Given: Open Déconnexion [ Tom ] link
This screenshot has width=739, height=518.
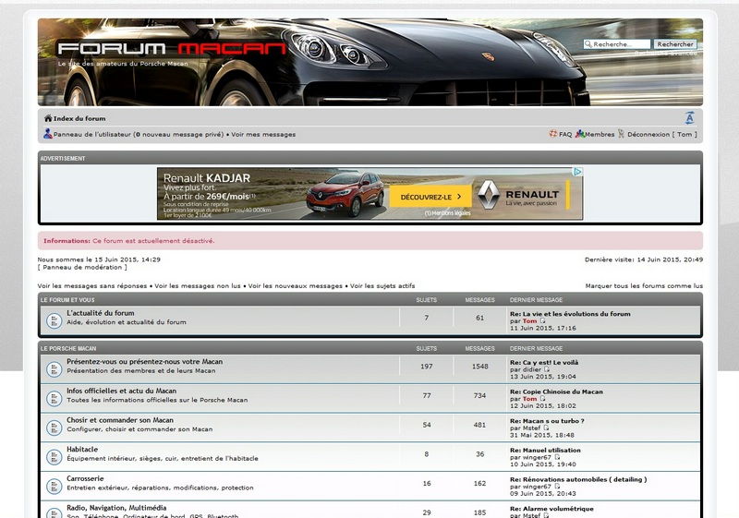Looking at the screenshot, I should [662, 134].
